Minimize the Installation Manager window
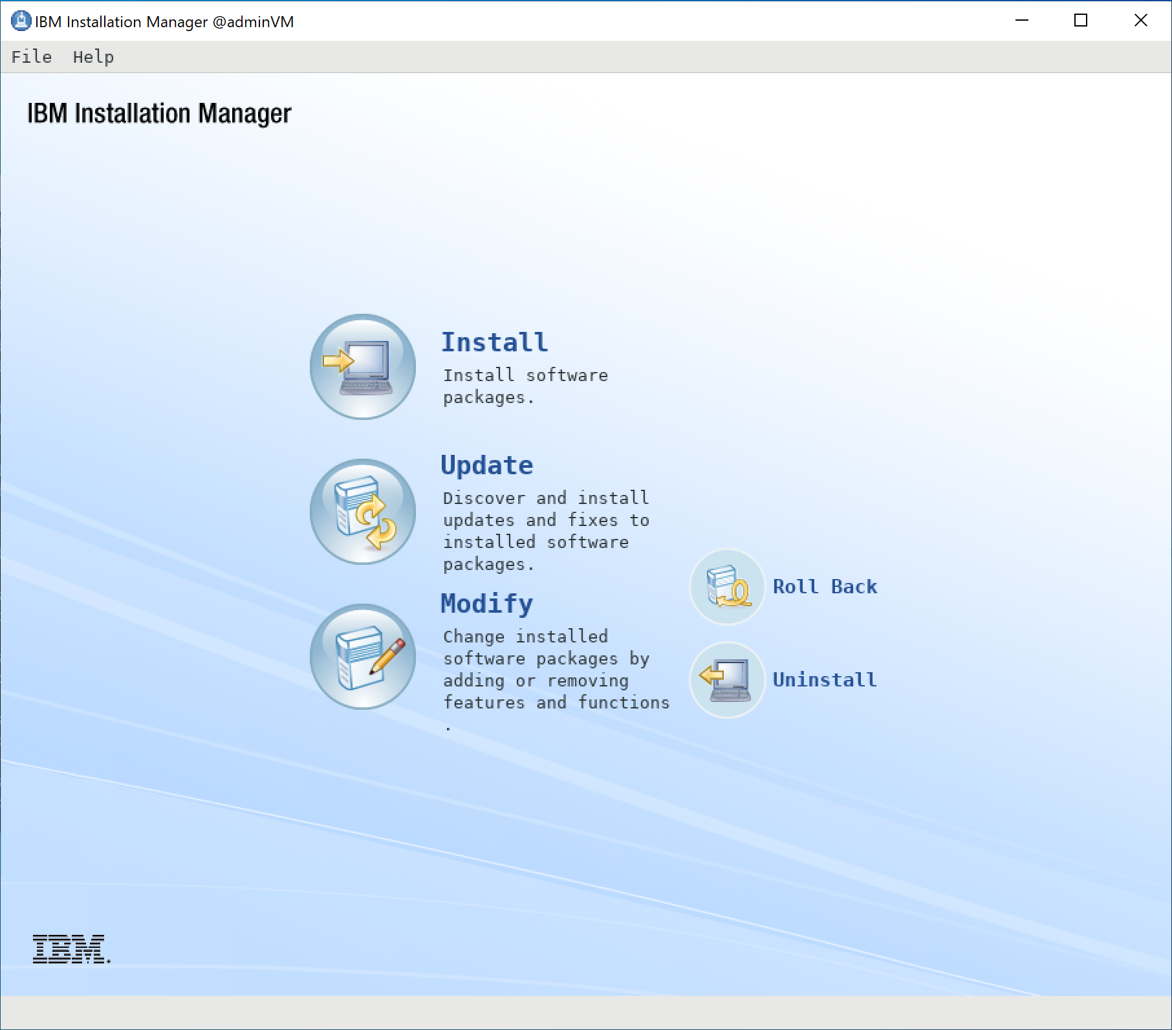 [1021, 21]
